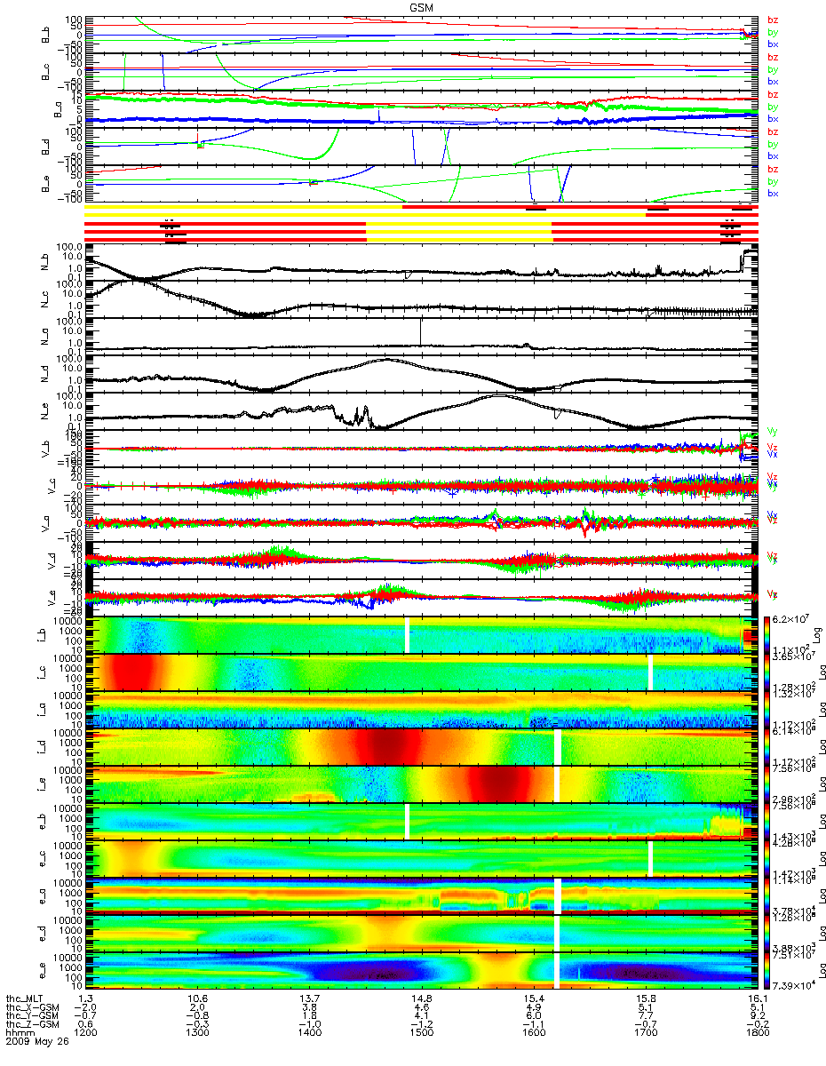Click the blue bx legend of B_e panel
This screenshot has height=1066, width=826.
(773, 193)
